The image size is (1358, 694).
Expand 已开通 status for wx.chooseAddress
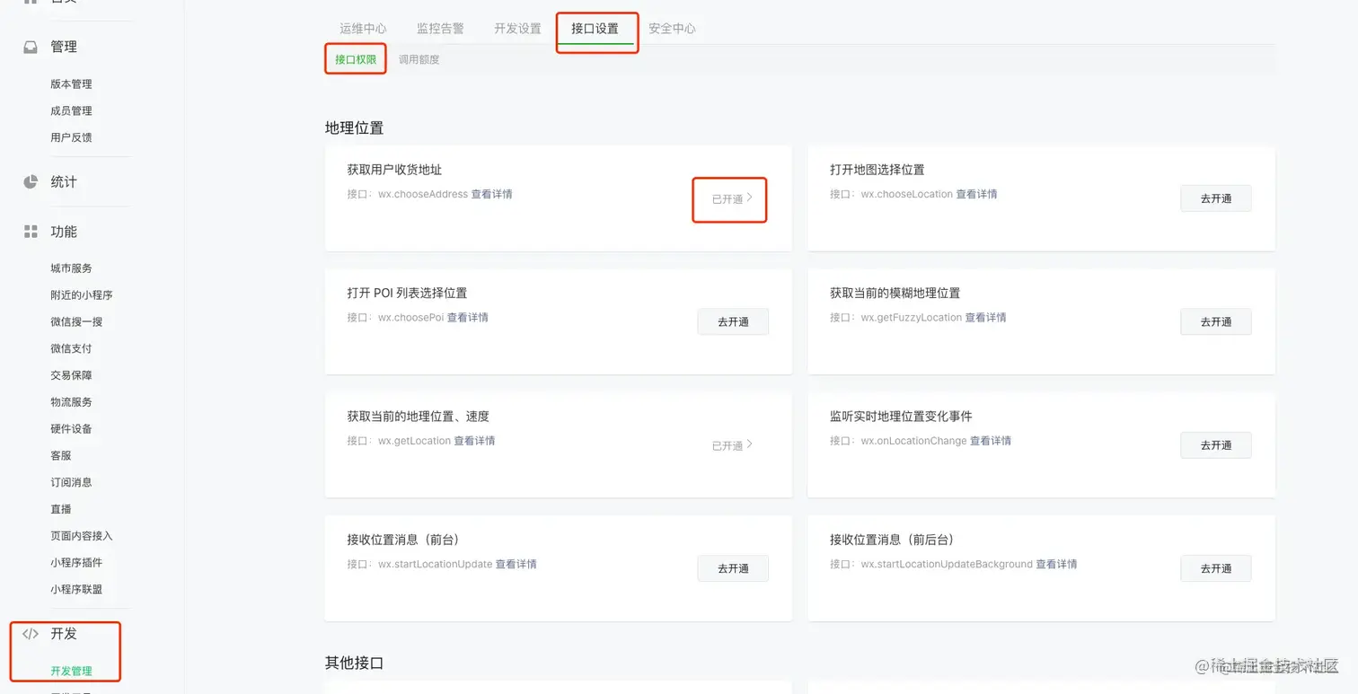click(732, 198)
